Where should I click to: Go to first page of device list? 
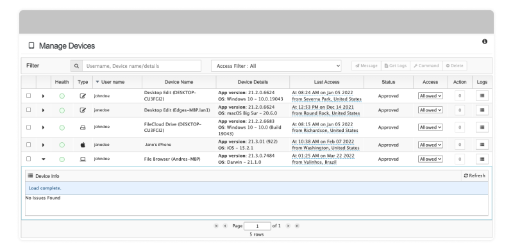coord(216,226)
